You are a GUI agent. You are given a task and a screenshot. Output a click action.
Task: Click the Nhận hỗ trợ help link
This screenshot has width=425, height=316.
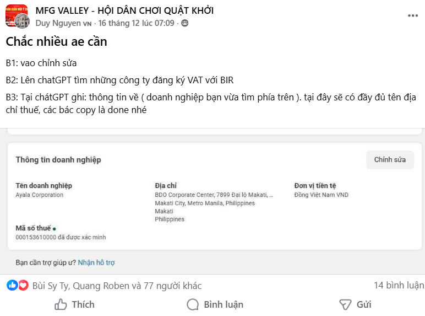click(x=96, y=263)
